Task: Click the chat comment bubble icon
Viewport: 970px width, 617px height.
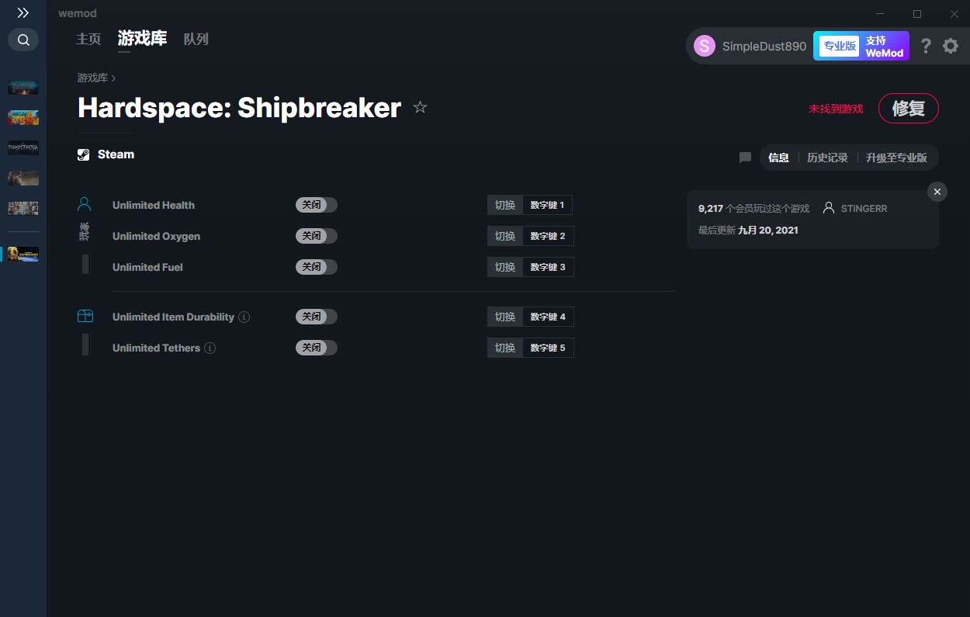Action: point(745,158)
